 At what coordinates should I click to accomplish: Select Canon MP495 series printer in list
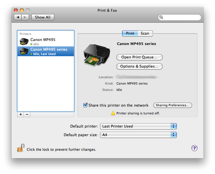click(x=46, y=51)
